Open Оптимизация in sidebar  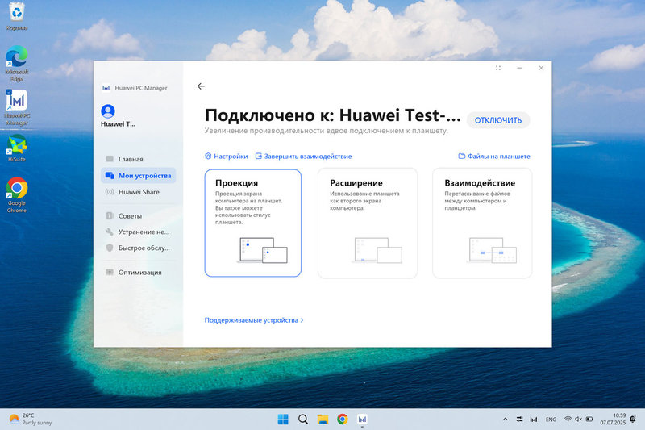139,273
